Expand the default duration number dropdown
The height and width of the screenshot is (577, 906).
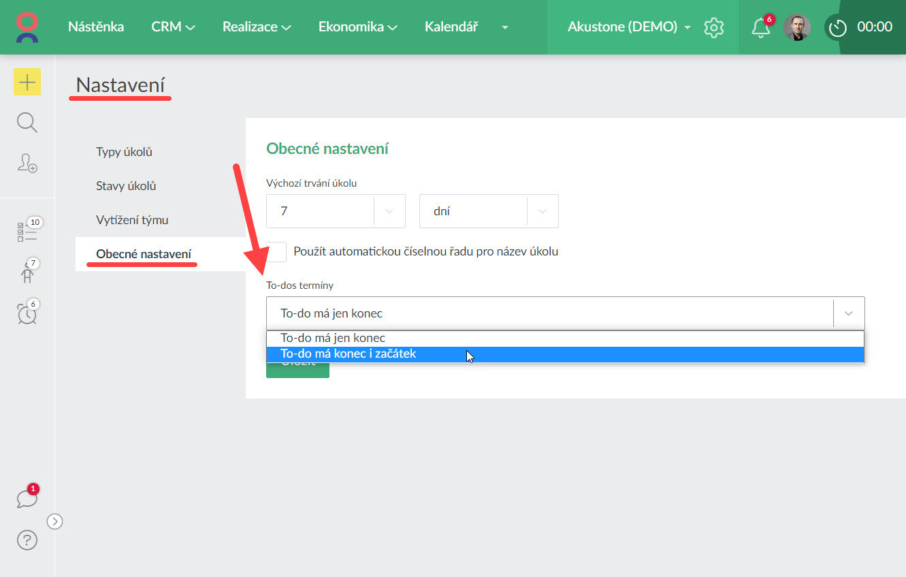click(389, 211)
